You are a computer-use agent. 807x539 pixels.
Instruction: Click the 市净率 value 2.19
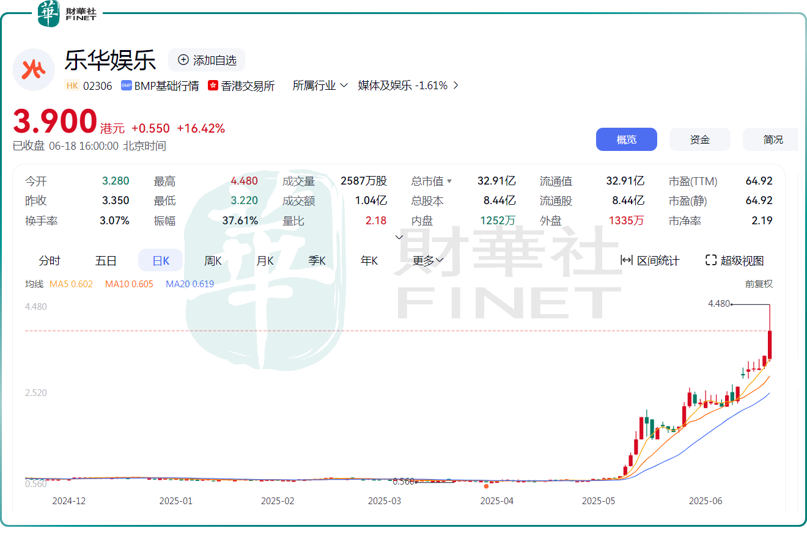762,221
